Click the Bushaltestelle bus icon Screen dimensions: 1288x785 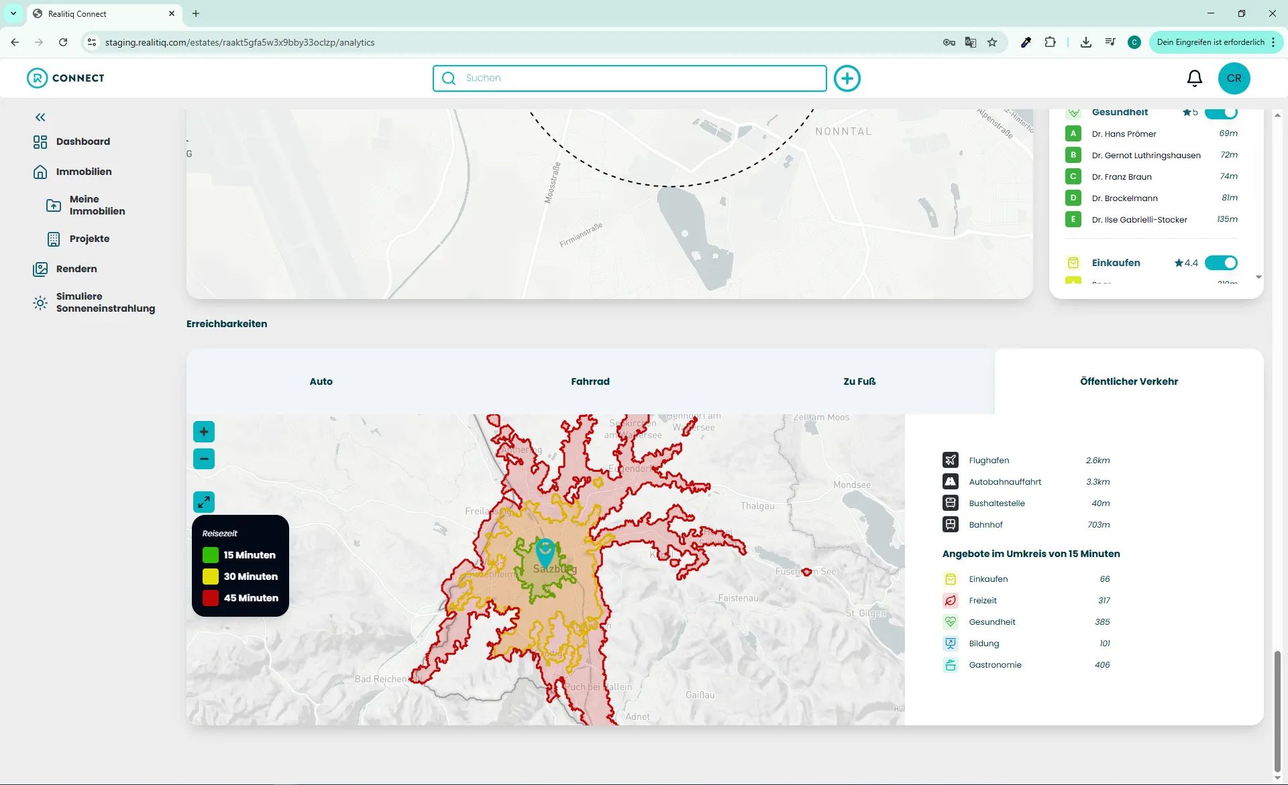[951, 503]
